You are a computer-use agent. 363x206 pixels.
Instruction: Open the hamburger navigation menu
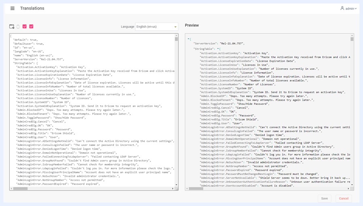pyautogui.click(x=13, y=8)
